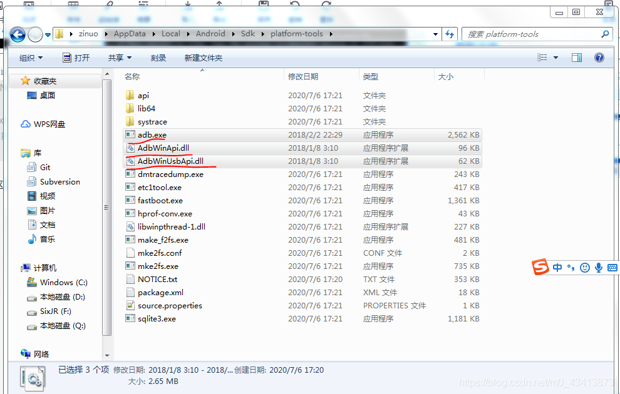Refresh the platform-tools folder view
Screen dimensions: 620x394
pyautogui.click(x=450, y=34)
